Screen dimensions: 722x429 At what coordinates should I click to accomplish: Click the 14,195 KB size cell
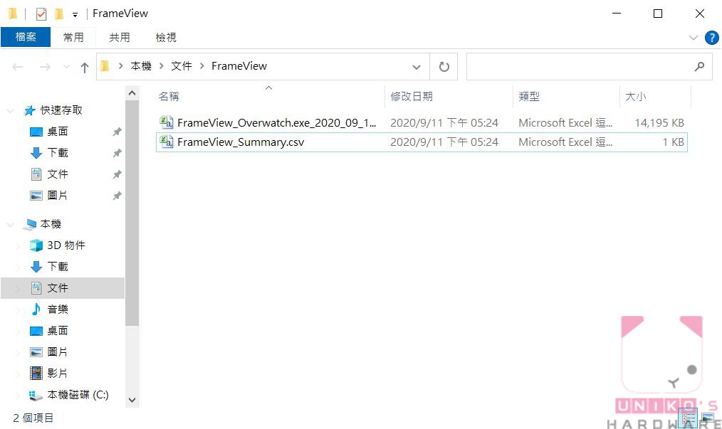pos(659,123)
